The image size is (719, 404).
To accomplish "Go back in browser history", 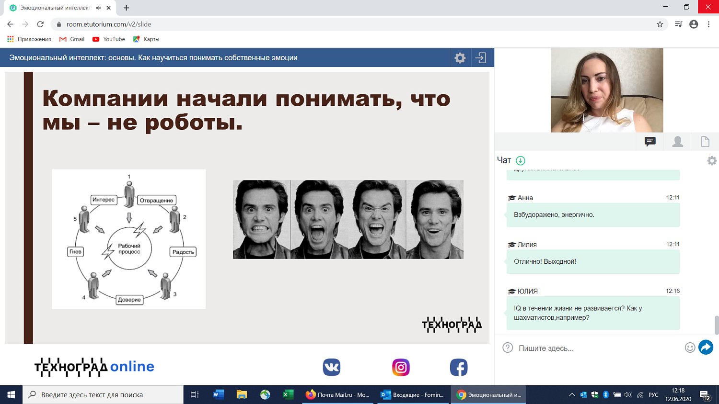I will (11, 24).
